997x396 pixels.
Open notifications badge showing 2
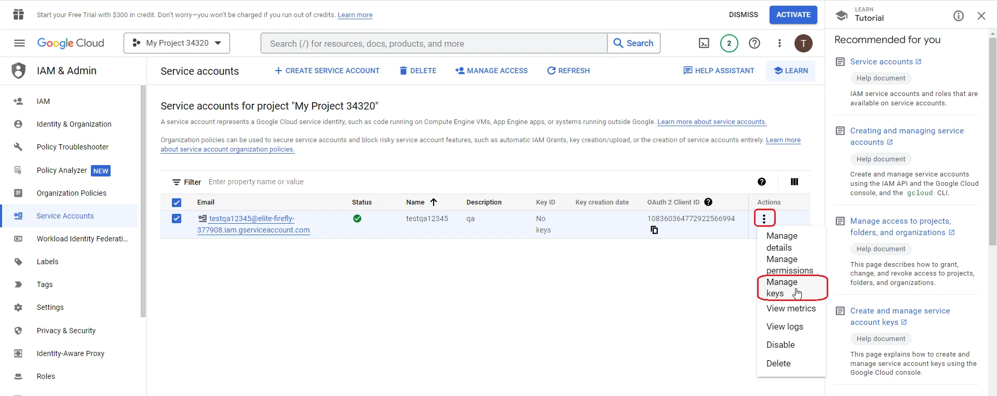click(x=729, y=43)
